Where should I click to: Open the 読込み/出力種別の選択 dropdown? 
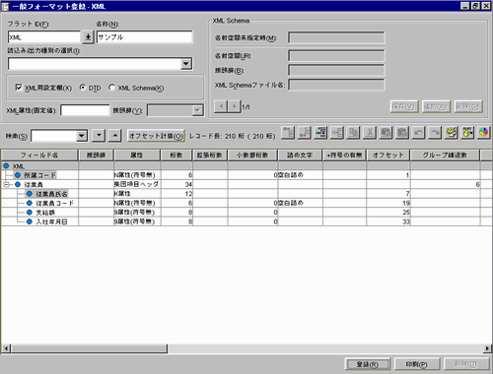(x=186, y=64)
